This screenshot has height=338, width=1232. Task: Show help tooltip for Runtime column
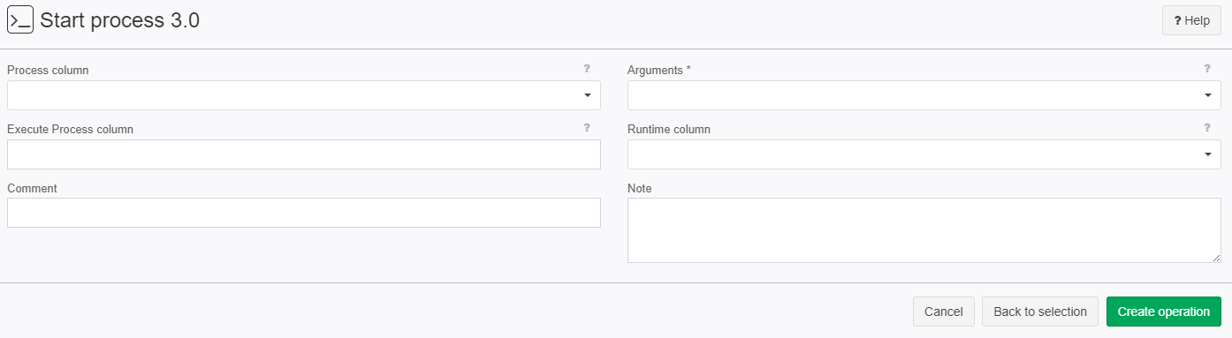tap(1206, 128)
